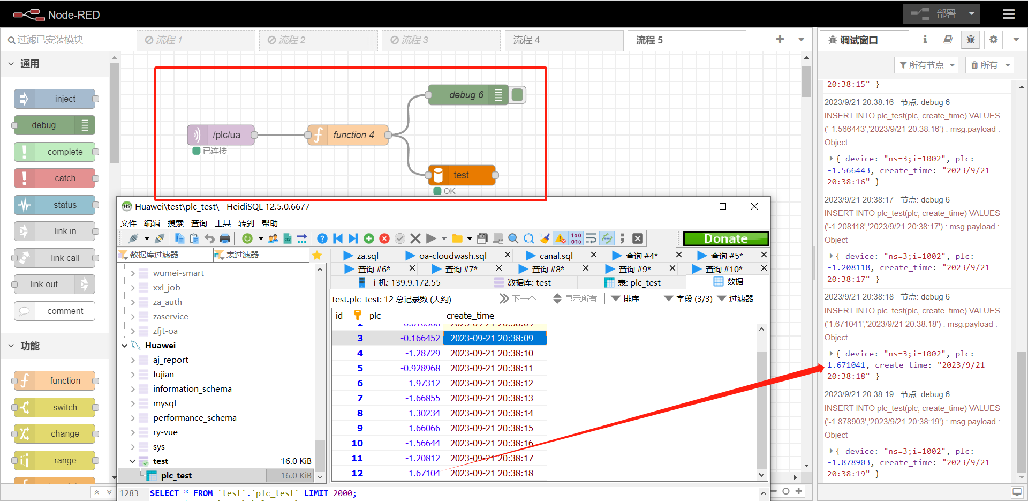
Task: Open the Node-RED configuration gear sidebar icon
Action: (994, 40)
